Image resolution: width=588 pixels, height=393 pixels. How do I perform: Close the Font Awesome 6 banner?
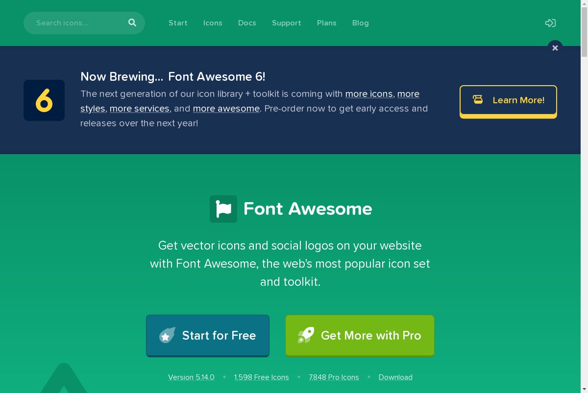click(x=555, y=48)
